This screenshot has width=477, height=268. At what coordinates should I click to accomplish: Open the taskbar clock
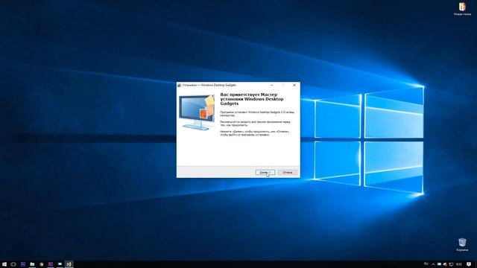[x=459, y=264]
